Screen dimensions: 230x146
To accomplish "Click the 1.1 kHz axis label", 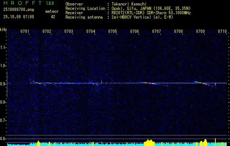I will point(3,47).
